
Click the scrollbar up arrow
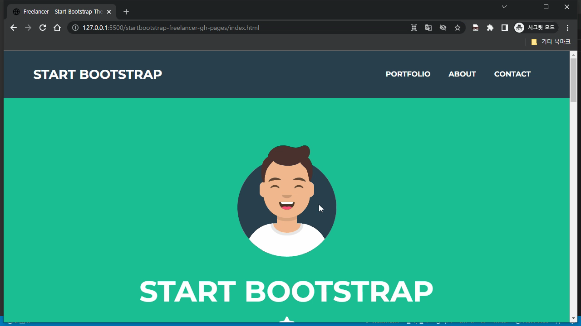tap(574, 55)
